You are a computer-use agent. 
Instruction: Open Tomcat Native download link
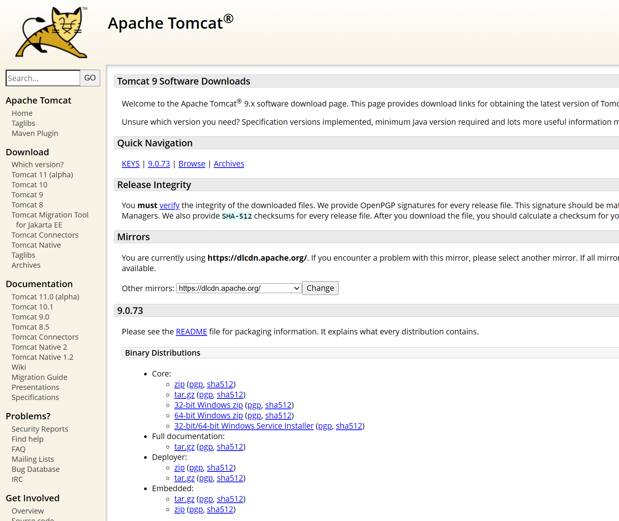[x=36, y=245]
